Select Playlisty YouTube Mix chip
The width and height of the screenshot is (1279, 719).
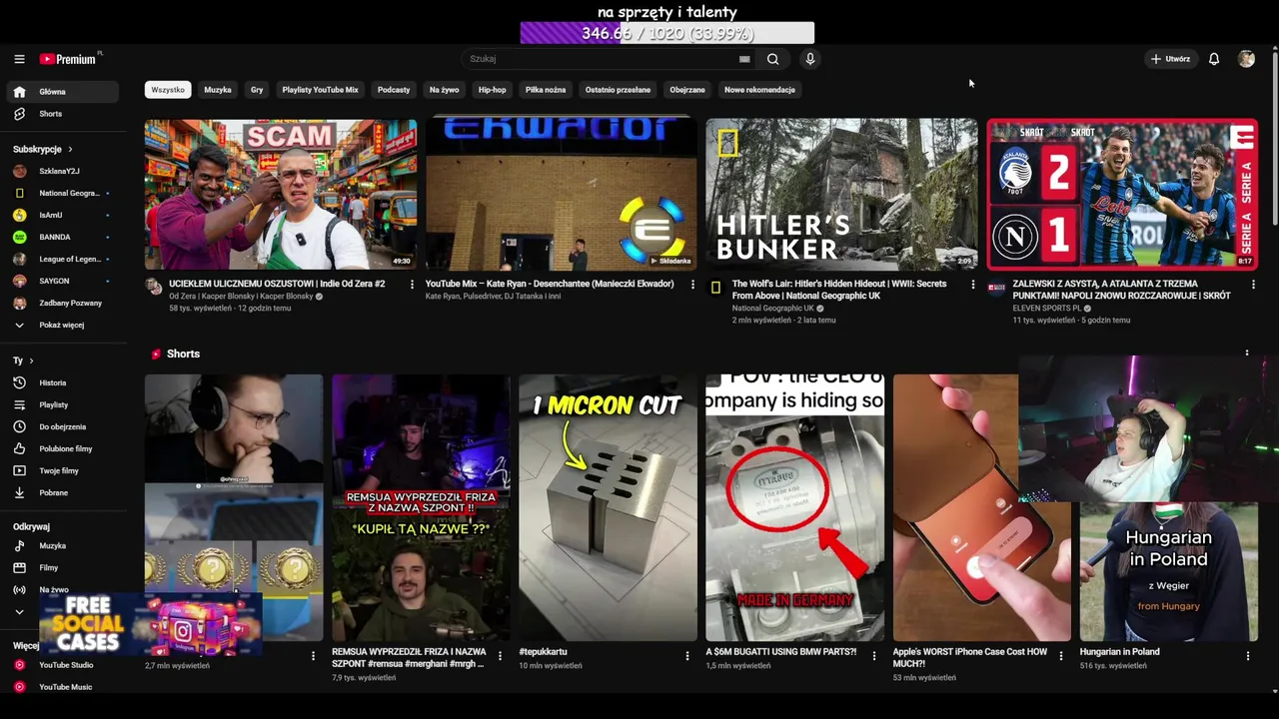320,90
